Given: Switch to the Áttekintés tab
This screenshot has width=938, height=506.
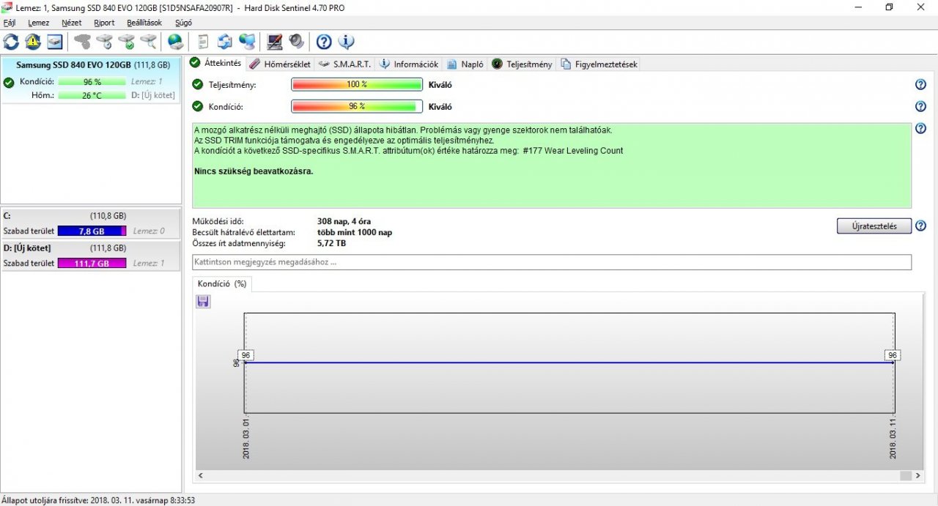Looking at the screenshot, I should pyautogui.click(x=215, y=63).
